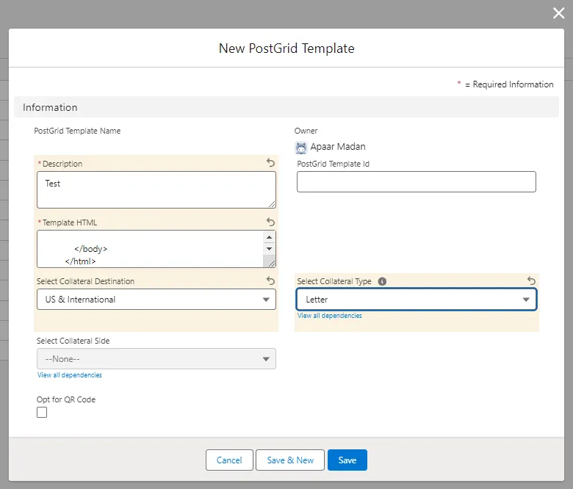Undo changes to Template HTML field

tap(270, 222)
